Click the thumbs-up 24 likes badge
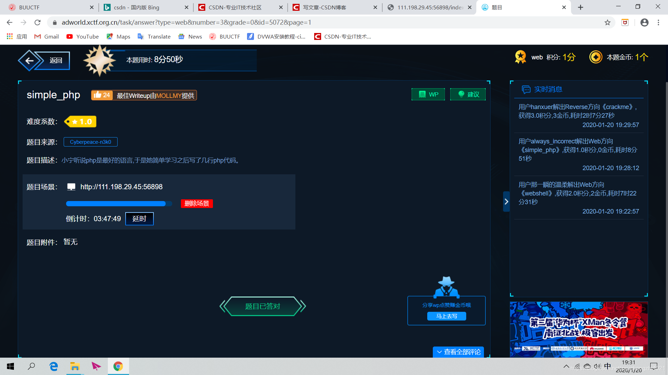 tap(102, 95)
